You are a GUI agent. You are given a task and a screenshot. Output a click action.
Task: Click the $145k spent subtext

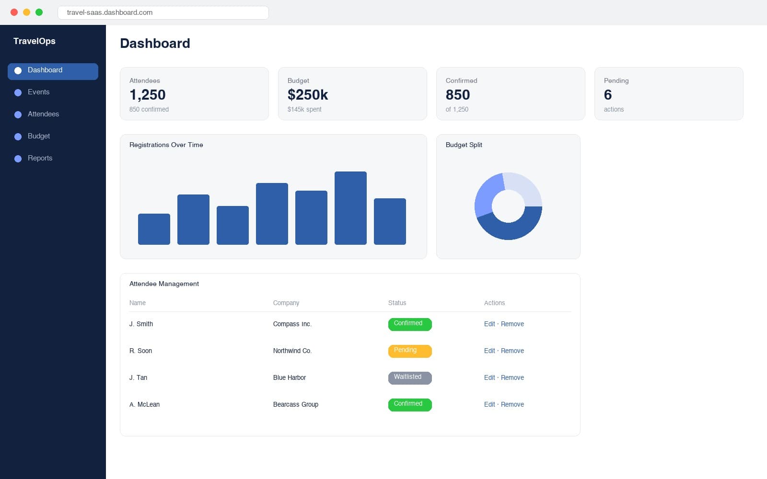coord(304,109)
